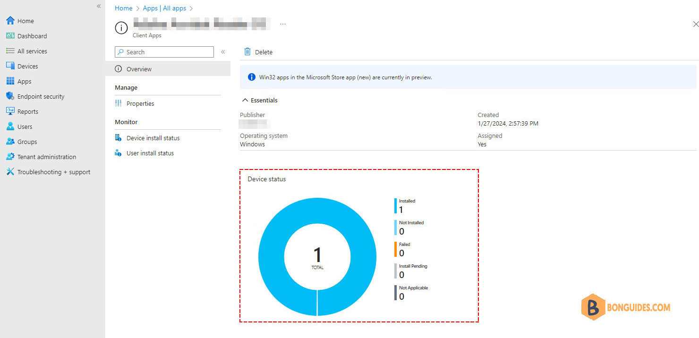Click inside the Search input field
This screenshot has height=338, width=699.
(x=164, y=52)
